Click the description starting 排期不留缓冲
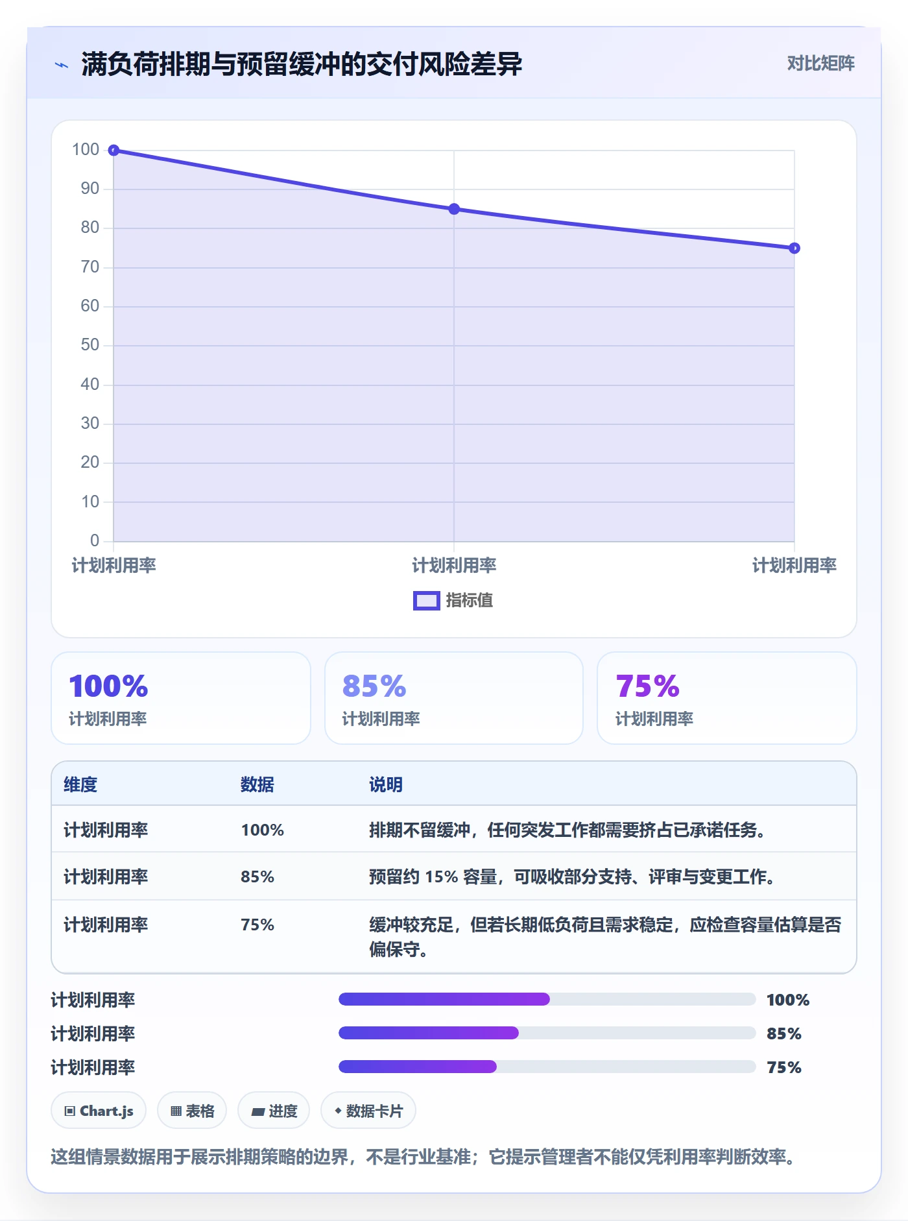Viewport: 908px width, 1221px height. 568,830
